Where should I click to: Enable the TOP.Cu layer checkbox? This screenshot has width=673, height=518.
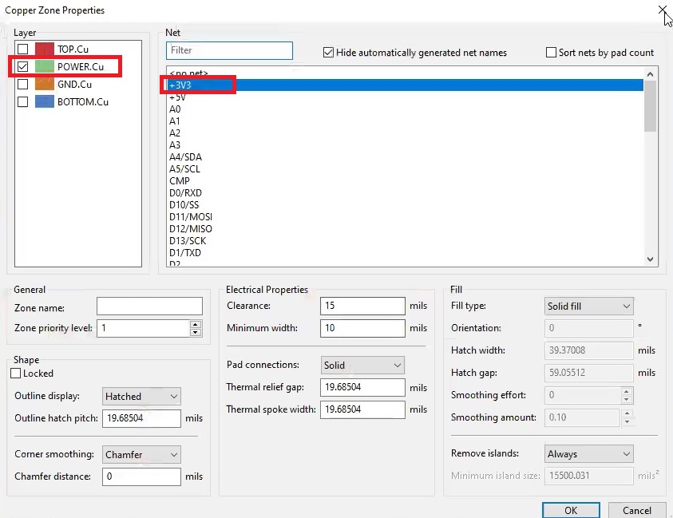point(22,49)
